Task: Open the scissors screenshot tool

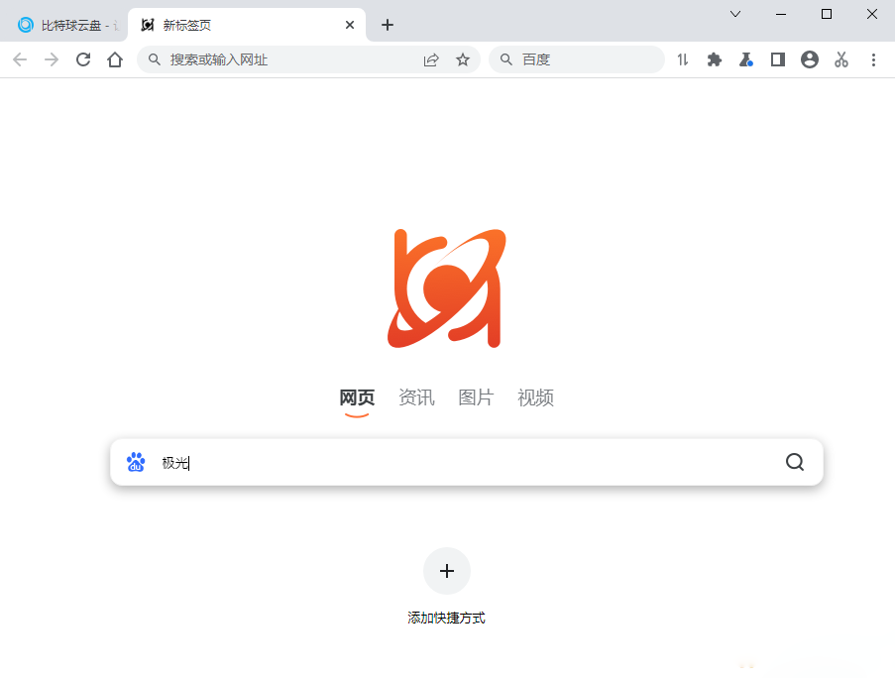Action: click(x=841, y=59)
